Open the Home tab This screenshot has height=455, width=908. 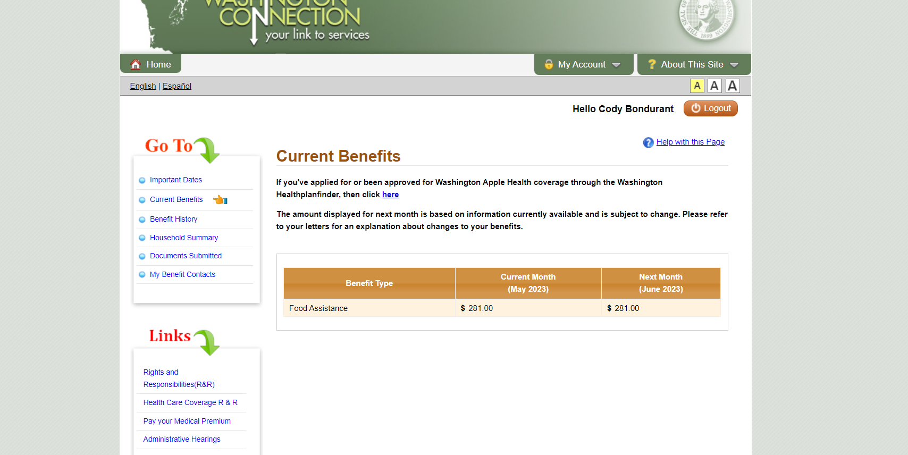(x=150, y=64)
